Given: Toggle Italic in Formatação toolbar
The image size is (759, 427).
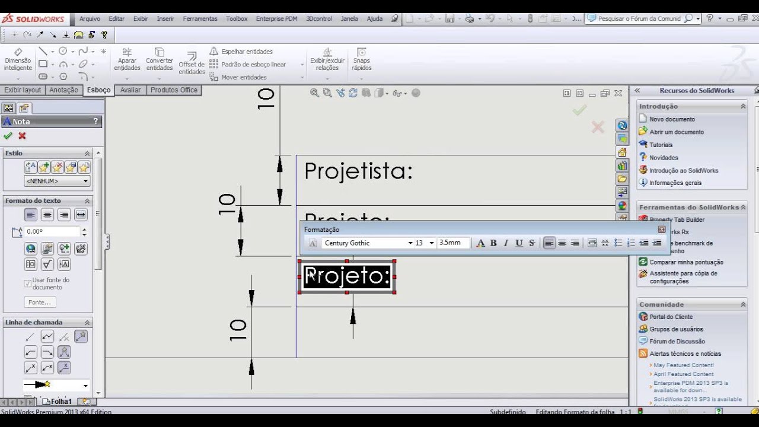Looking at the screenshot, I should pos(506,243).
